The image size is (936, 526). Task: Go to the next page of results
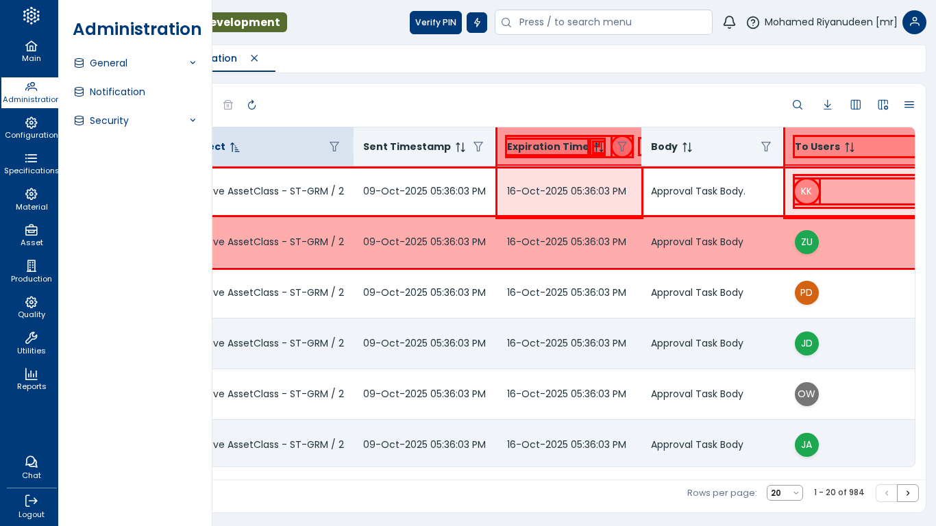908,493
